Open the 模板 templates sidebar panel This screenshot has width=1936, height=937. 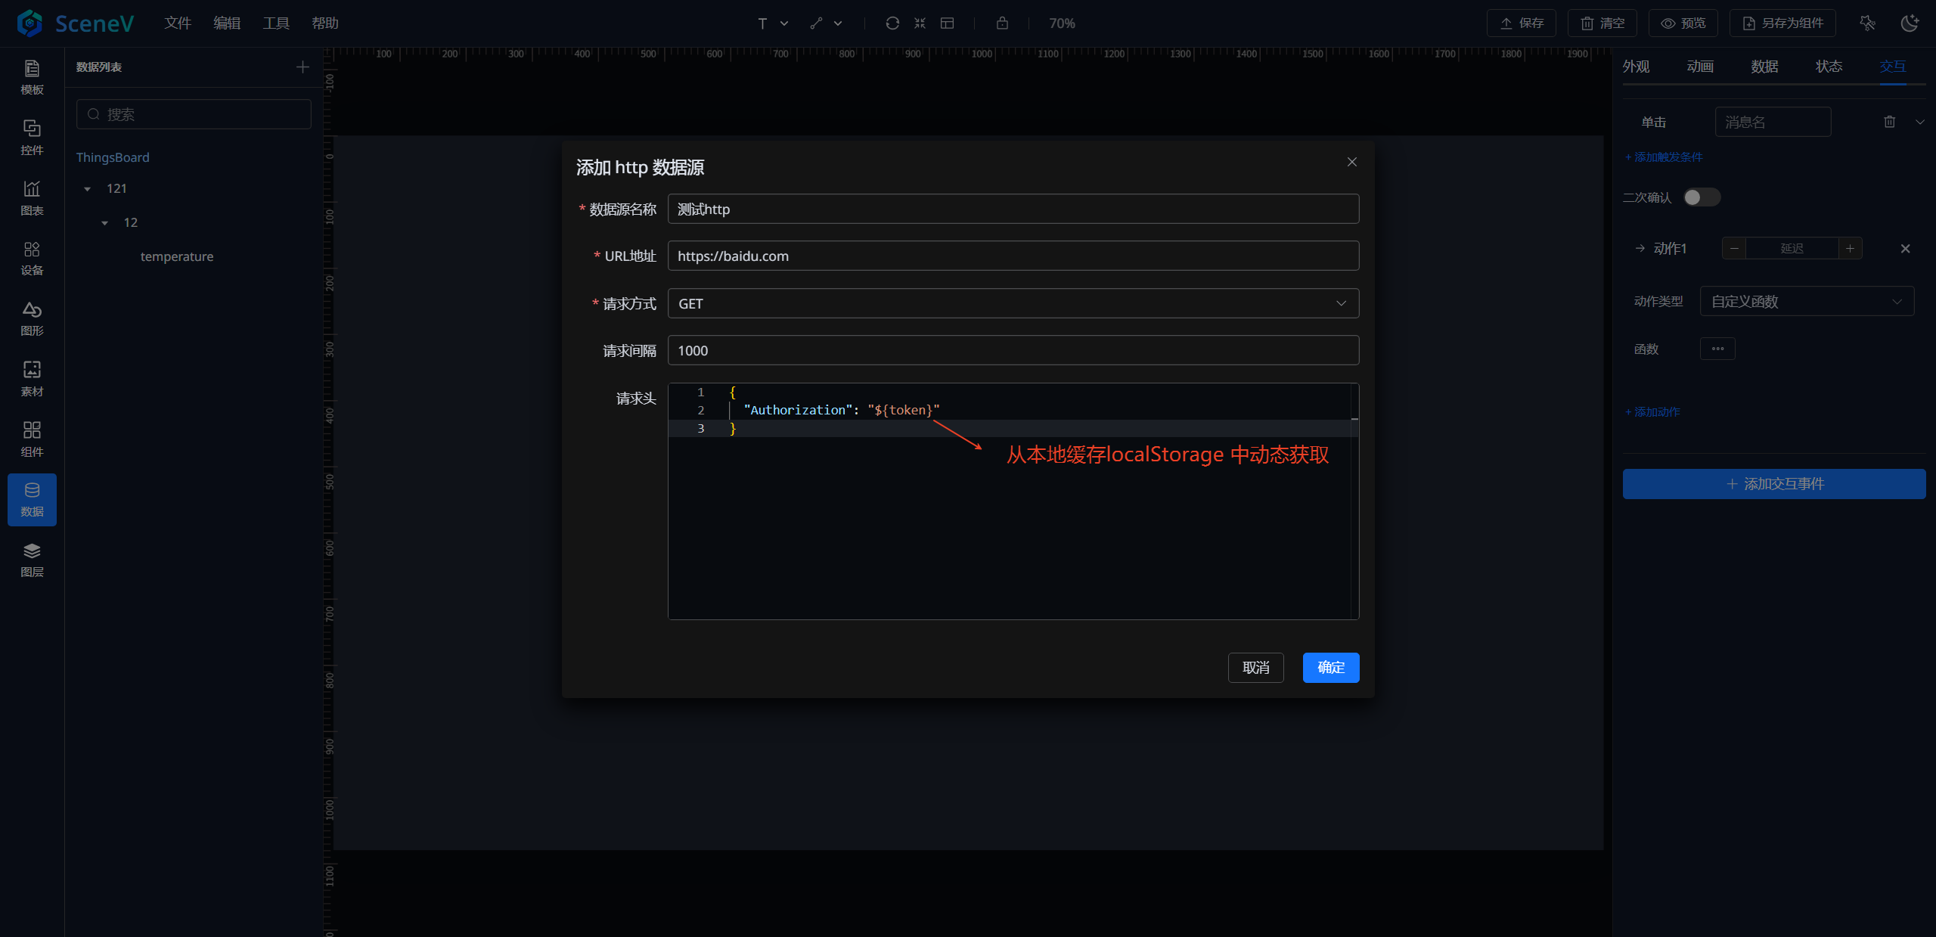point(32,77)
